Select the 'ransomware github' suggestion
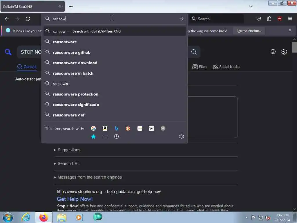This screenshot has width=297, height=223. point(115,52)
